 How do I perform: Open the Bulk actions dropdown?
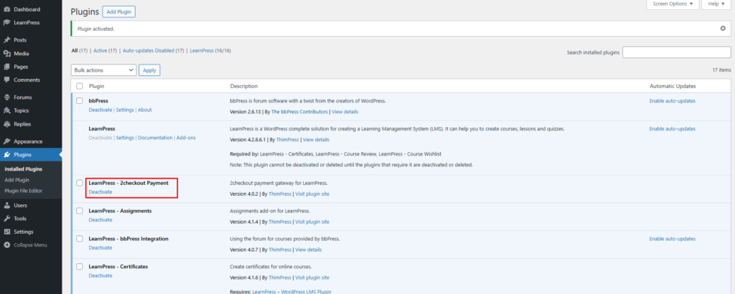(103, 70)
